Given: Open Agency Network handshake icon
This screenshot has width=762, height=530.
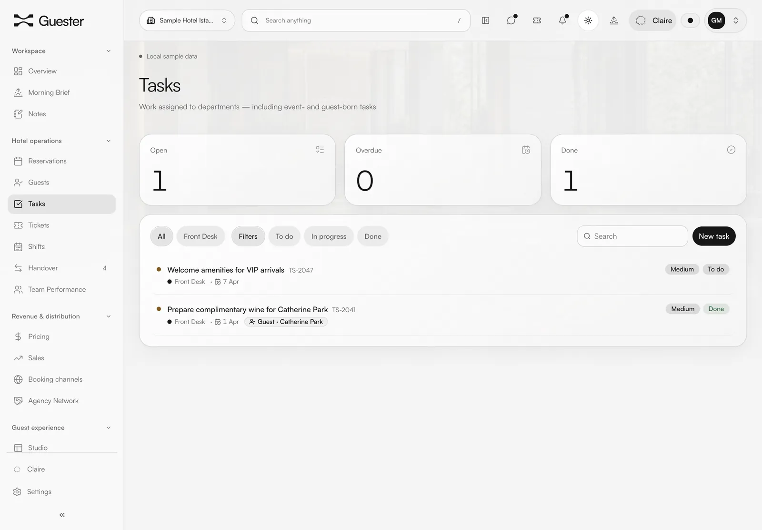Looking at the screenshot, I should [x=18, y=401].
